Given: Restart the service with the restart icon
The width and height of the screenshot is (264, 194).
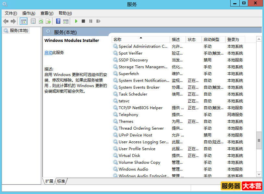Looking at the screenshot, I should click(x=98, y=21).
